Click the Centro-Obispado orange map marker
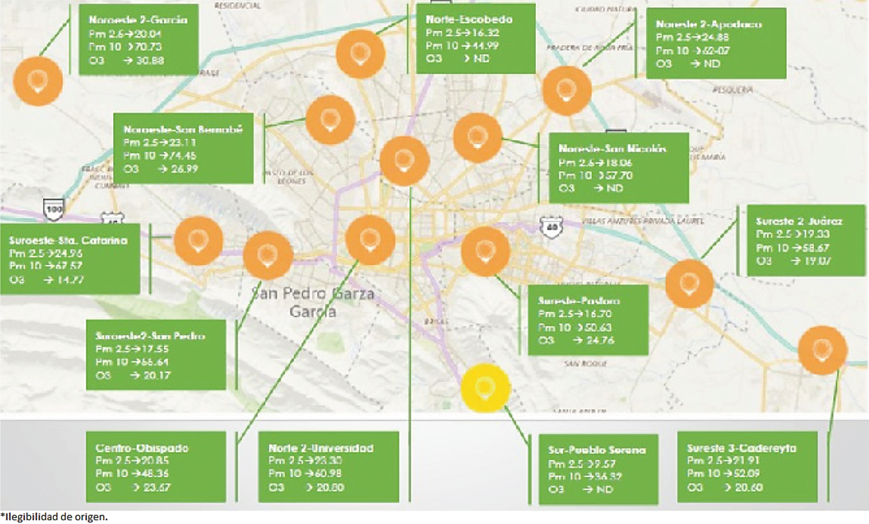 370,240
